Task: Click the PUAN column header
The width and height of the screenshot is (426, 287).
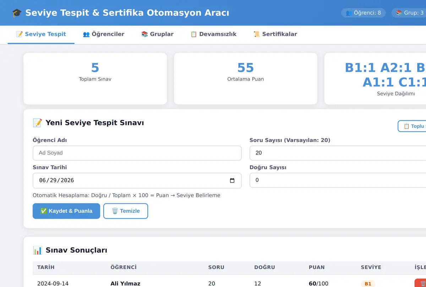Action: 317,268
